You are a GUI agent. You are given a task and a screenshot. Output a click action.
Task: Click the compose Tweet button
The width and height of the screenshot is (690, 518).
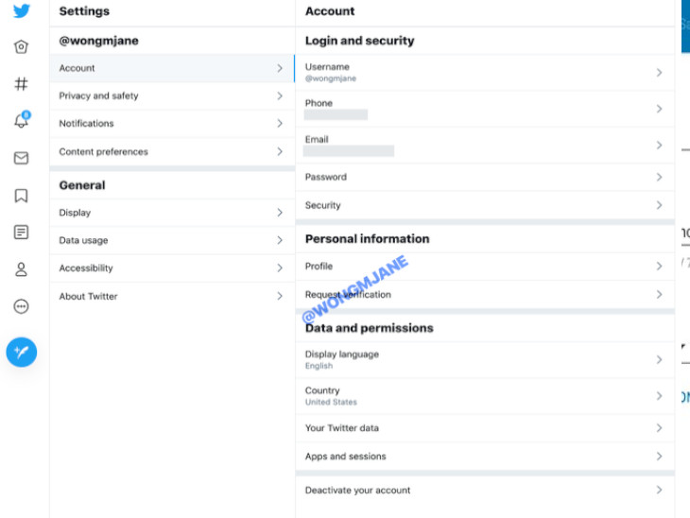[x=22, y=352]
